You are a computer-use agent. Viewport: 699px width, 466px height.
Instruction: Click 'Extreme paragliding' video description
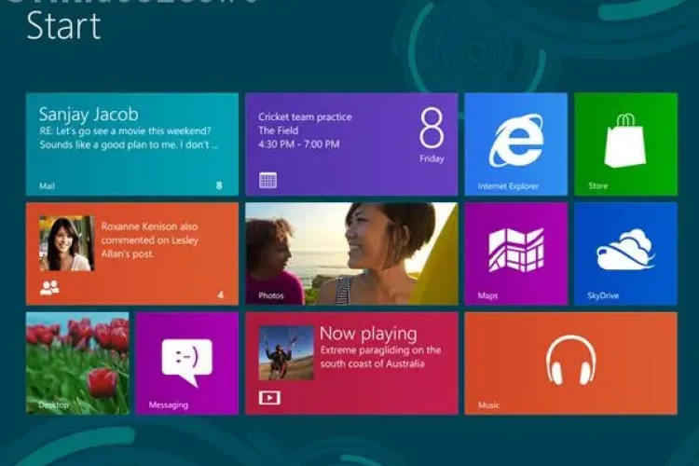click(380, 357)
